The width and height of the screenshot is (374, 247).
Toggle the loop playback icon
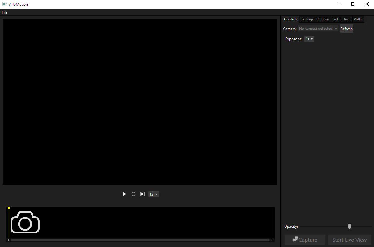click(x=133, y=194)
